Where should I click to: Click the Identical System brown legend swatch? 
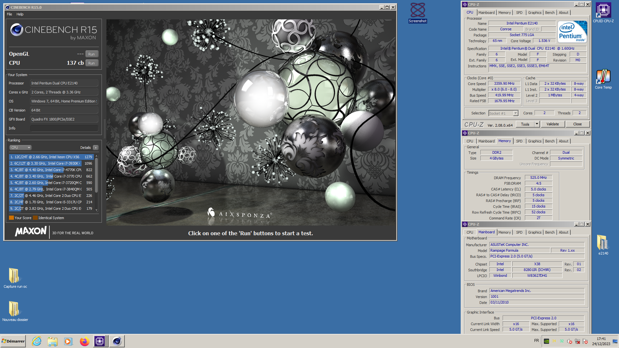click(35, 218)
